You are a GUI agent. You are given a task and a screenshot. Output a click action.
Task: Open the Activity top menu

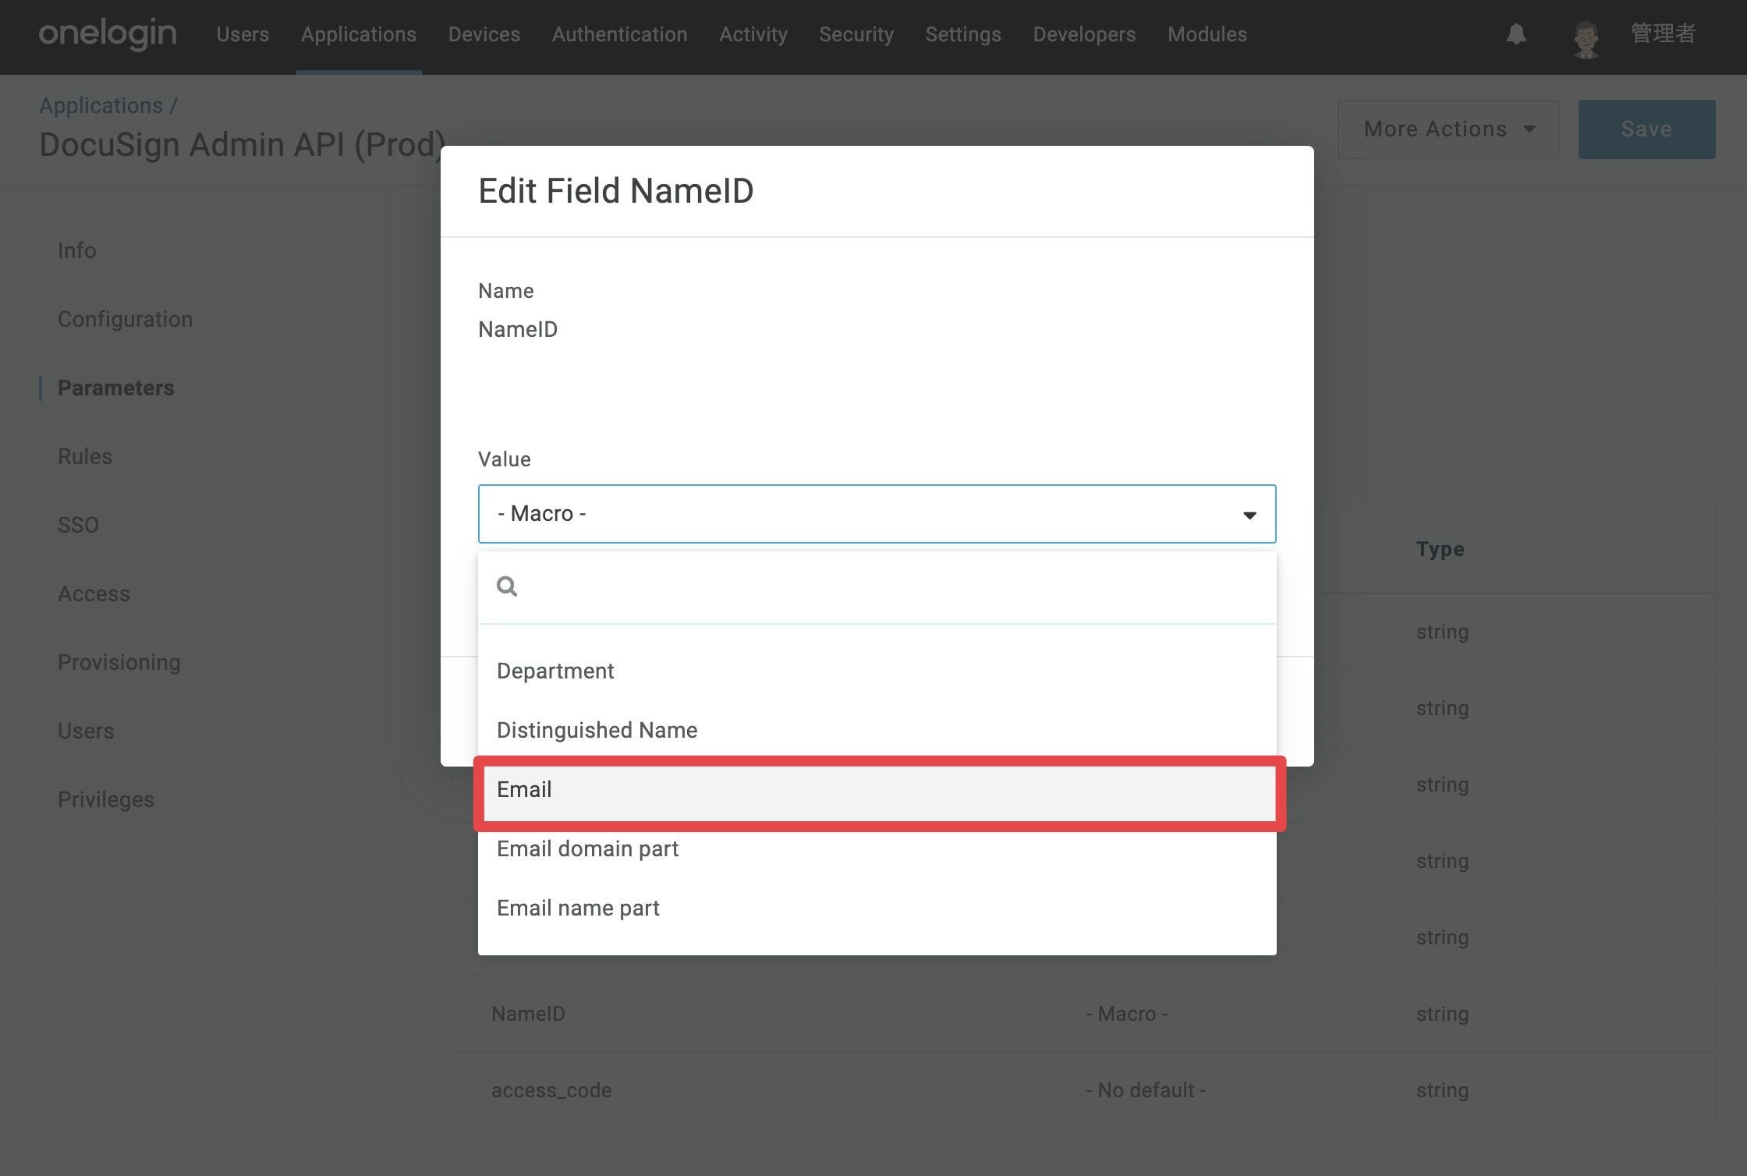(753, 34)
